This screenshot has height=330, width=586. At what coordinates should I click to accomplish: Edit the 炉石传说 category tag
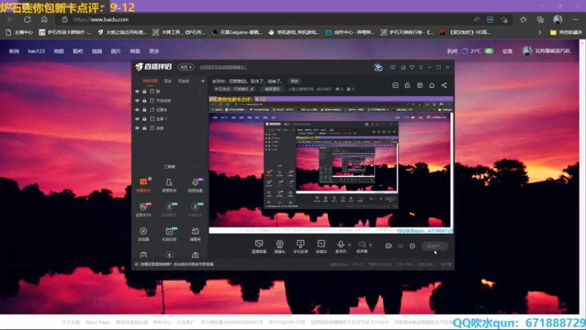234,89
